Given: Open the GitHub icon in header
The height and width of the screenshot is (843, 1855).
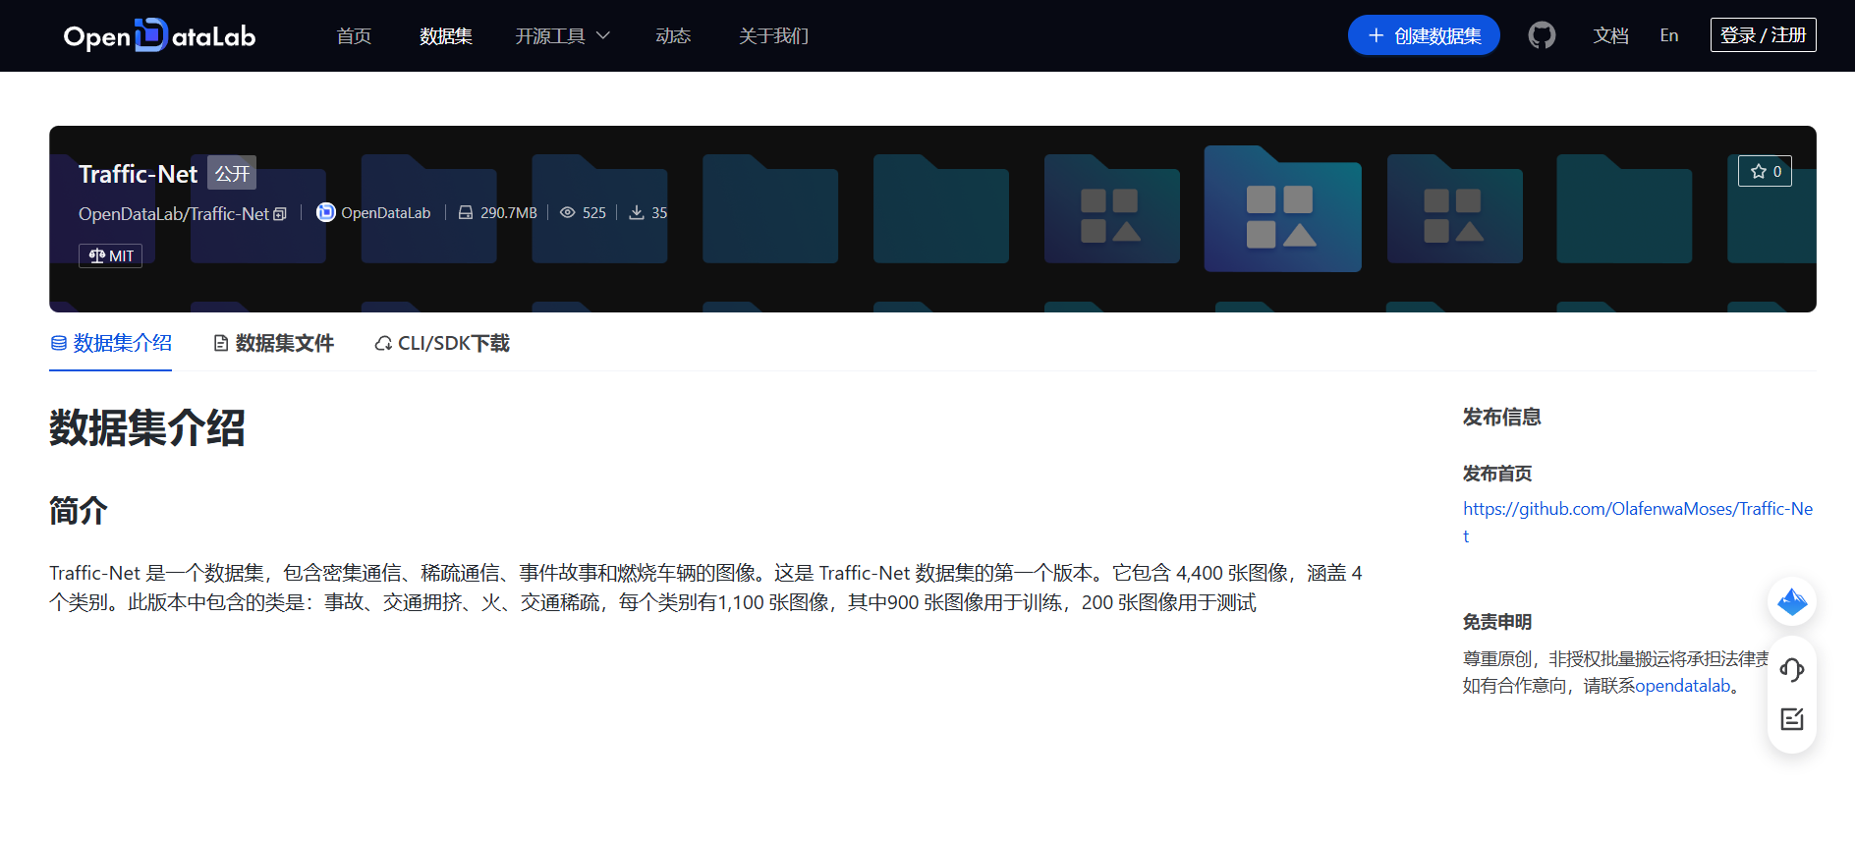Looking at the screenshot, I should tap(1542, 35).
